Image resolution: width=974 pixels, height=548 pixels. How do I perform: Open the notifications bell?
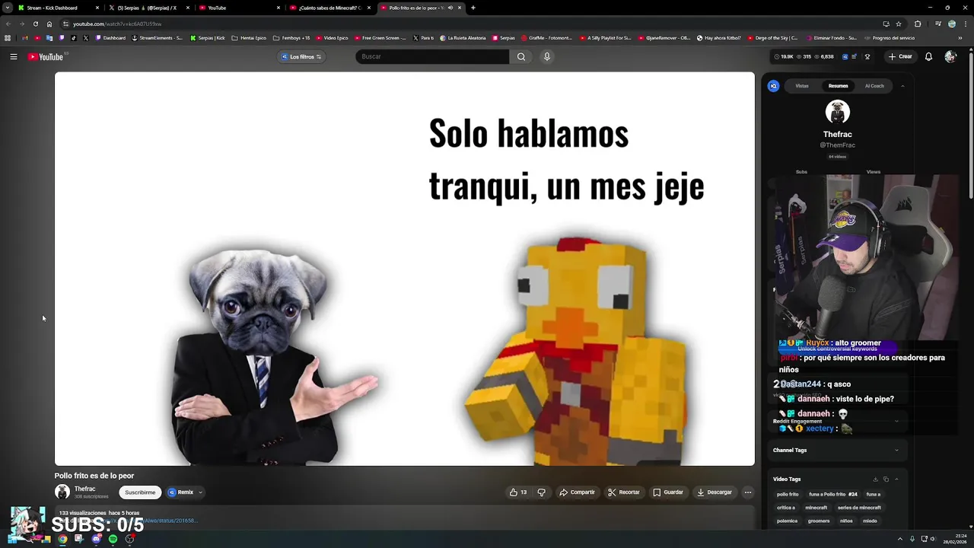[x=928, y=56]
